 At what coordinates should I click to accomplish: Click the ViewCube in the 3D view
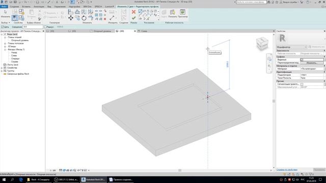[262, 43]
